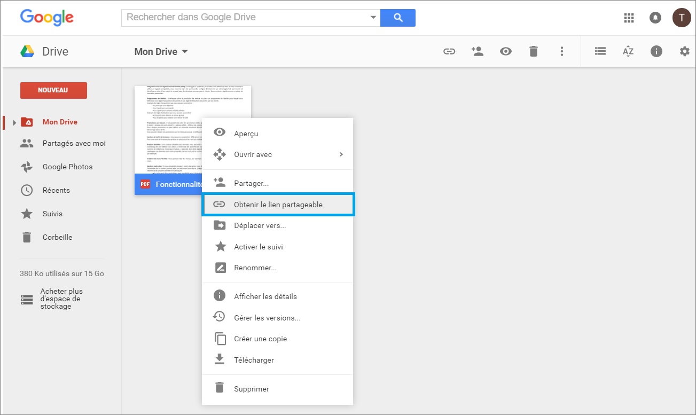Viewport: 696px width, 415px height.
Task: Click toolbar share with person icon
Action: [x=477, y=51]
